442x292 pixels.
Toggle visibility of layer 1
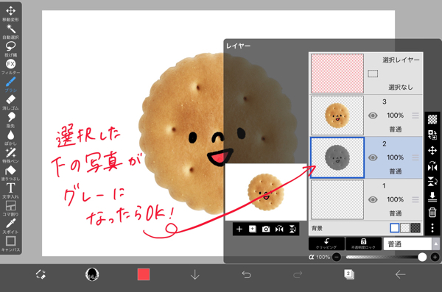click(x=373, y=199)
